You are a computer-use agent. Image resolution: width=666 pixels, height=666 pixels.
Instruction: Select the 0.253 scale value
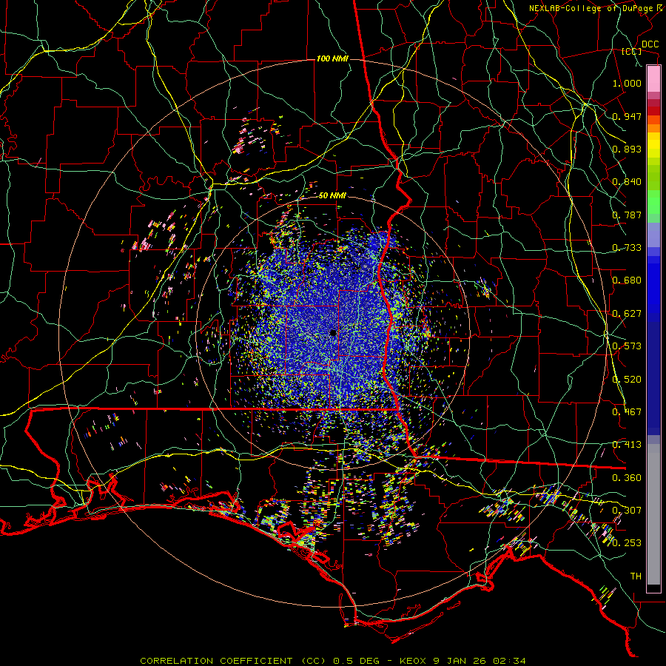click(x=627, y=543)
